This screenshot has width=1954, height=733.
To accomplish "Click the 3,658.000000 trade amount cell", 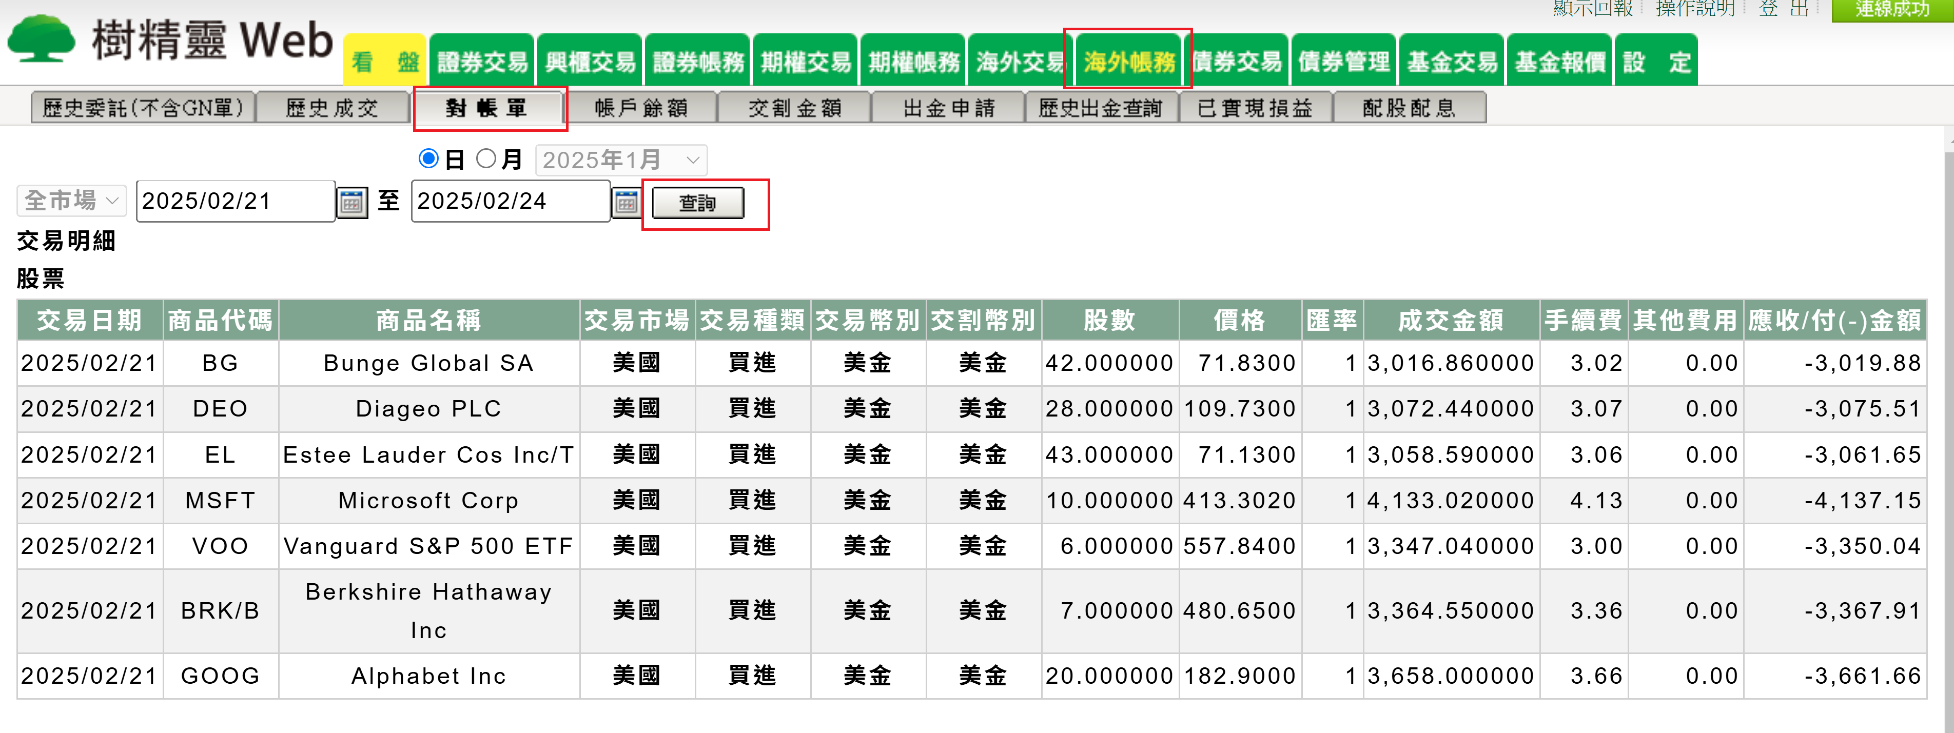I will (x=1451, y=676).
